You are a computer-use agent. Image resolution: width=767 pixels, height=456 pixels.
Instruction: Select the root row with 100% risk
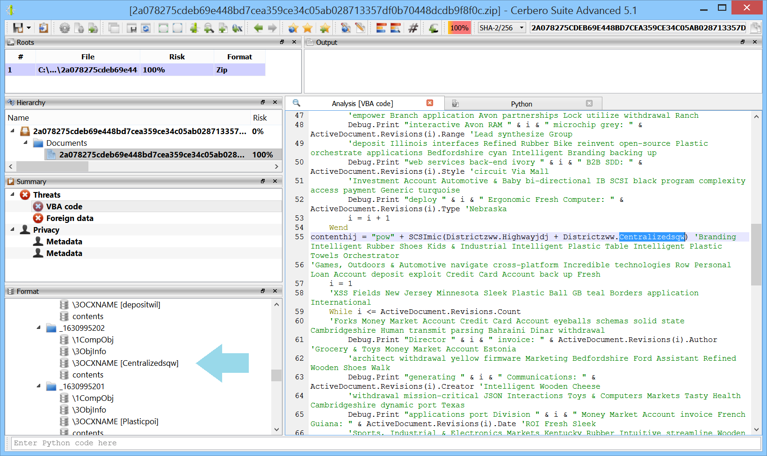[x=135, y=70]
